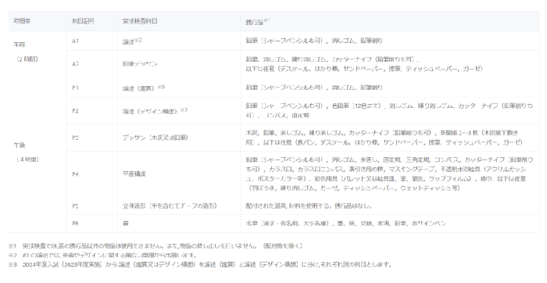Click subject code P3
547x283 pixels.
(75, 138)
